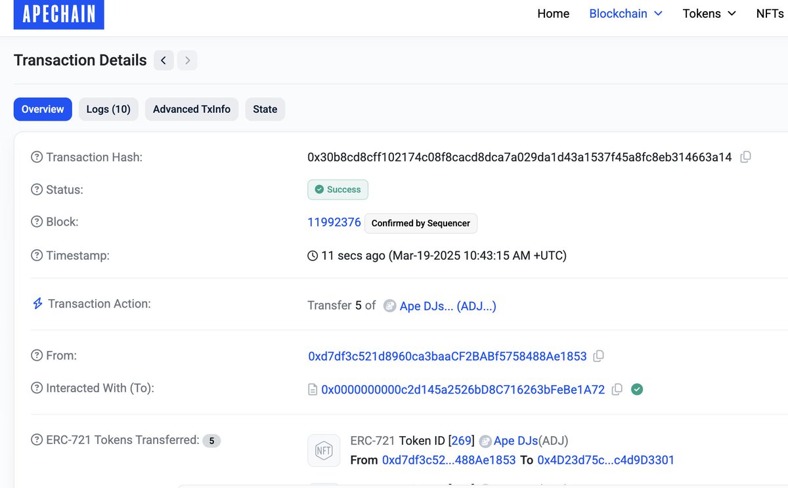Image resolution: width=788 pixels, height=488 pixels.
Task: Switch to the Advanced TxInfo tab
Action: click(192, 109)
